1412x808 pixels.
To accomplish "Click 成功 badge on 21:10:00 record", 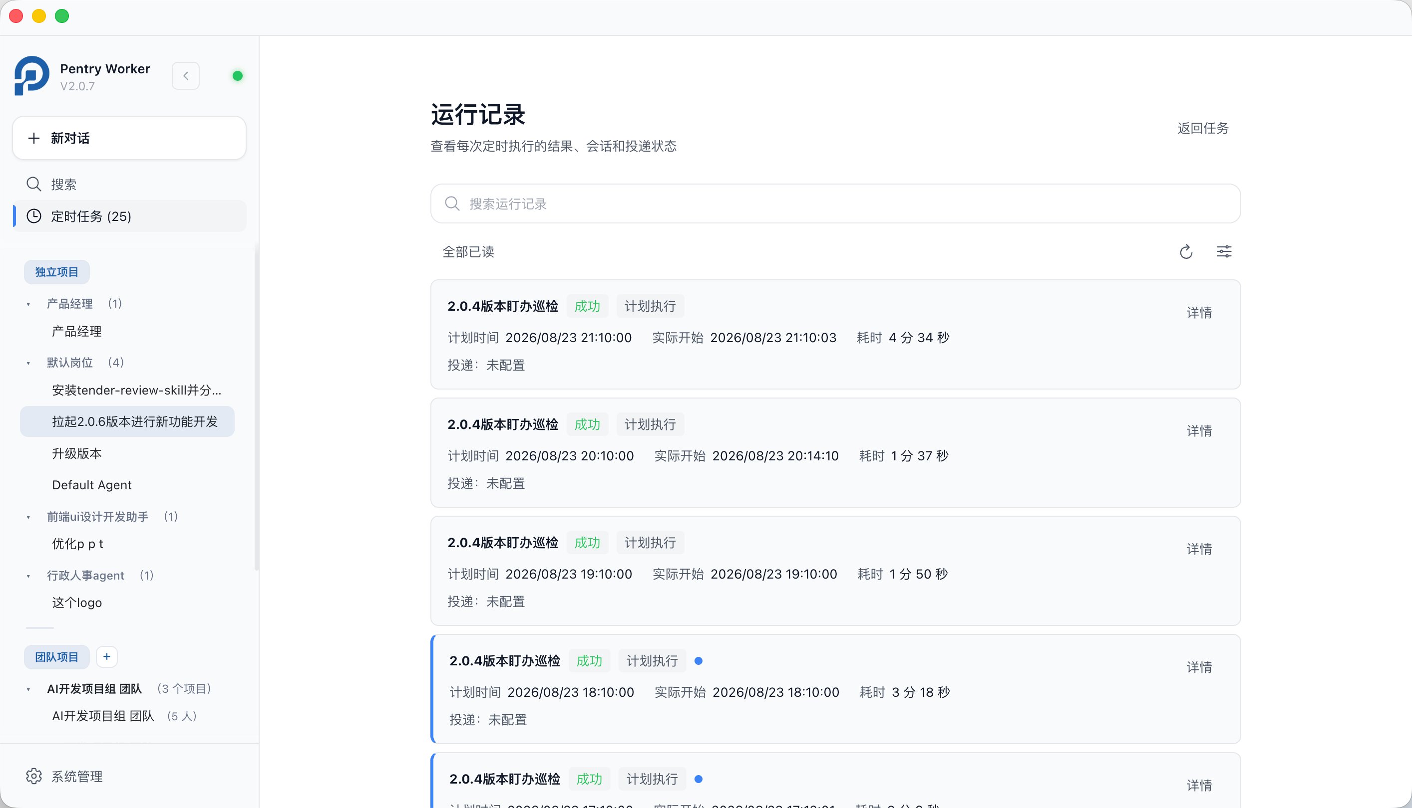I will (587, 306).
